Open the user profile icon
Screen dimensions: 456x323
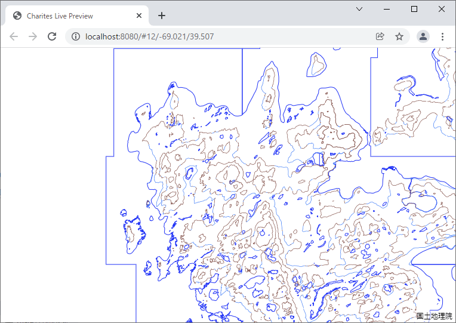(423, 36)
